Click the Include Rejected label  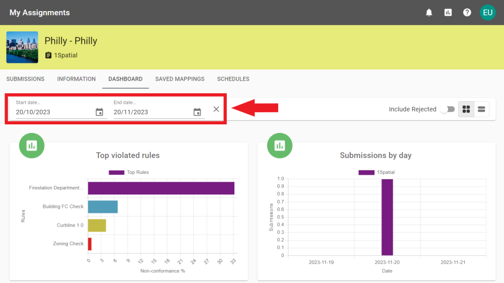(412, 109)
